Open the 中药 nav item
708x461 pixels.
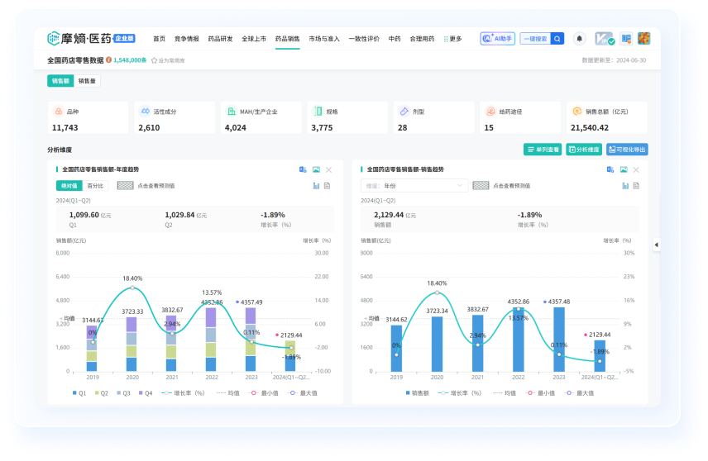(395, 39)
